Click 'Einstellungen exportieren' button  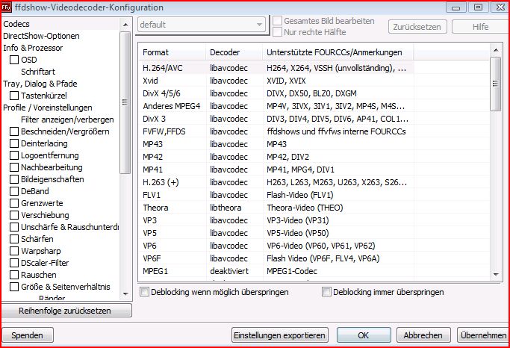(280, 335)
